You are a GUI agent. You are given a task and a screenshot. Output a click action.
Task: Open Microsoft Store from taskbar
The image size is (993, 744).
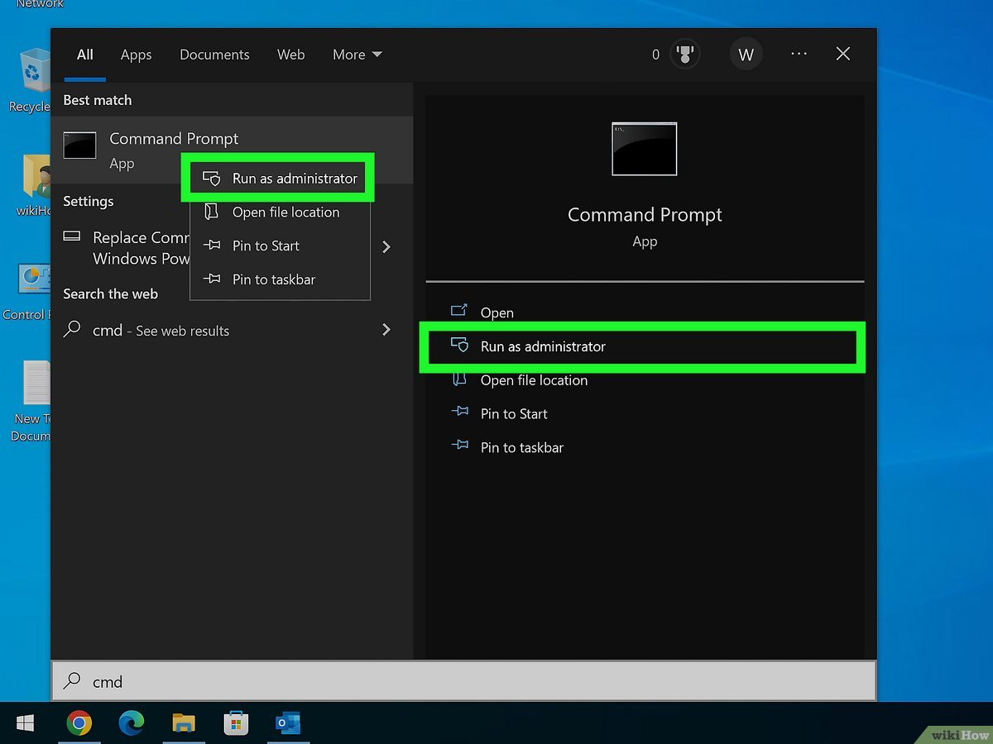236,724
